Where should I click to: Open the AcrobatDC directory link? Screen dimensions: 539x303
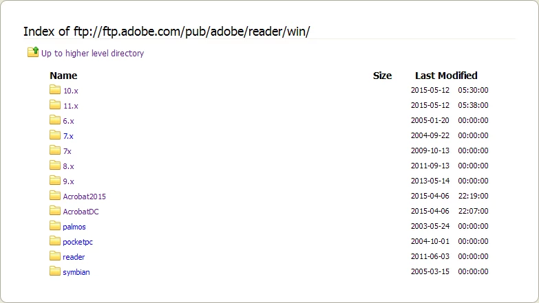click(81, 212)
